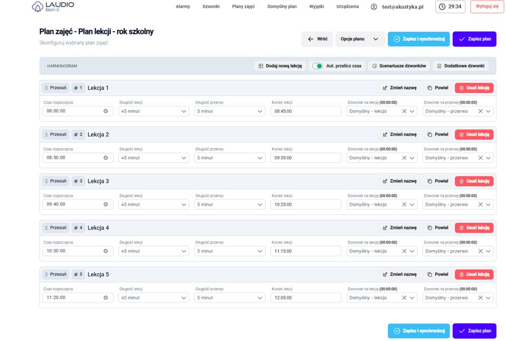Toggle Aut. przelicz czas switch
The width and height of the screenshot is (506, 341).
317,66
